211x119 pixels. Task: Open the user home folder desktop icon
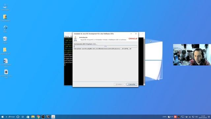pyautogui.click(x=5, y=18)
